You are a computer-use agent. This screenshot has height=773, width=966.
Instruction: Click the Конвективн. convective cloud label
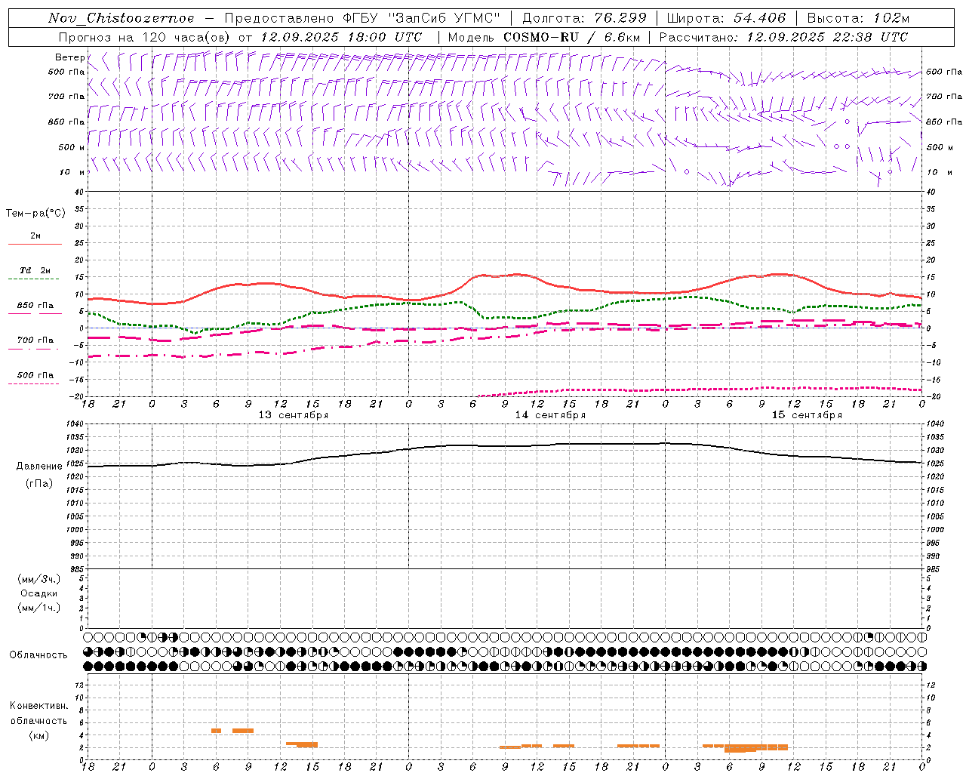pos(38,706)
